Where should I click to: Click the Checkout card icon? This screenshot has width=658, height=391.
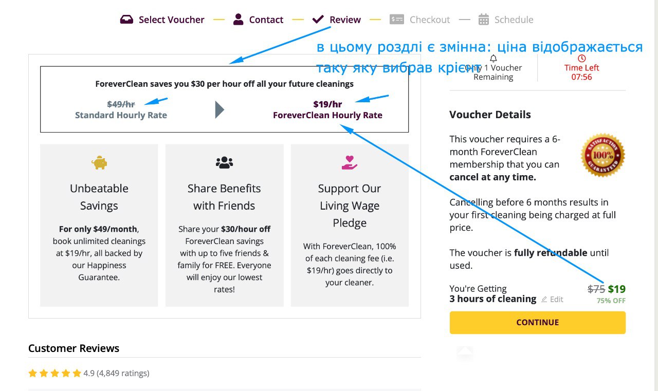[397, 20]
